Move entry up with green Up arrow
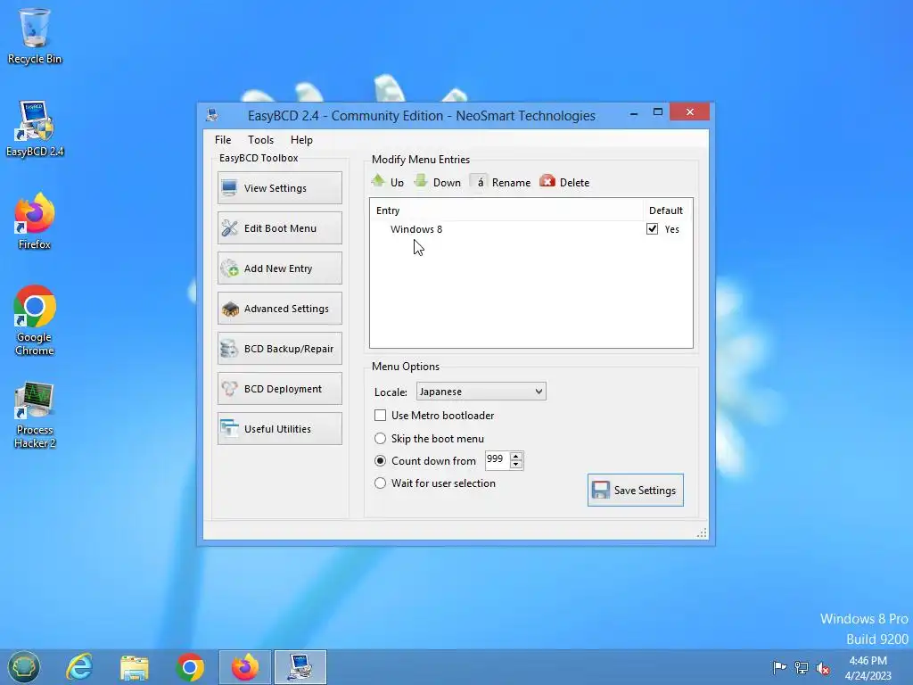 pyautogui.click(x=378, y=181)
